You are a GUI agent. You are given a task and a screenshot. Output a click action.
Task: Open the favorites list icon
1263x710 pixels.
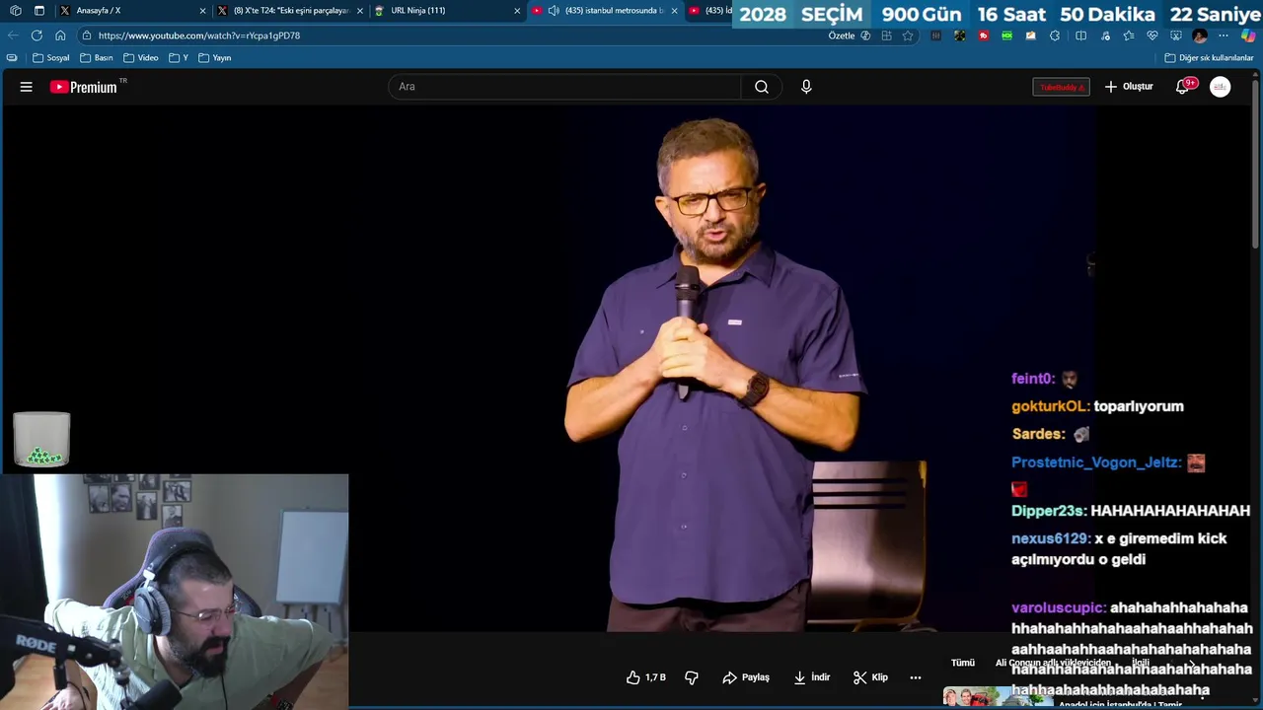coord(1129,35)
